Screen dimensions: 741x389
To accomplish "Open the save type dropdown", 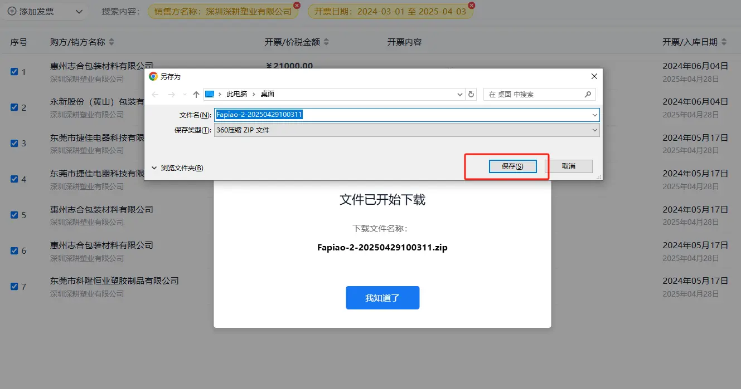I will (594, 130).
